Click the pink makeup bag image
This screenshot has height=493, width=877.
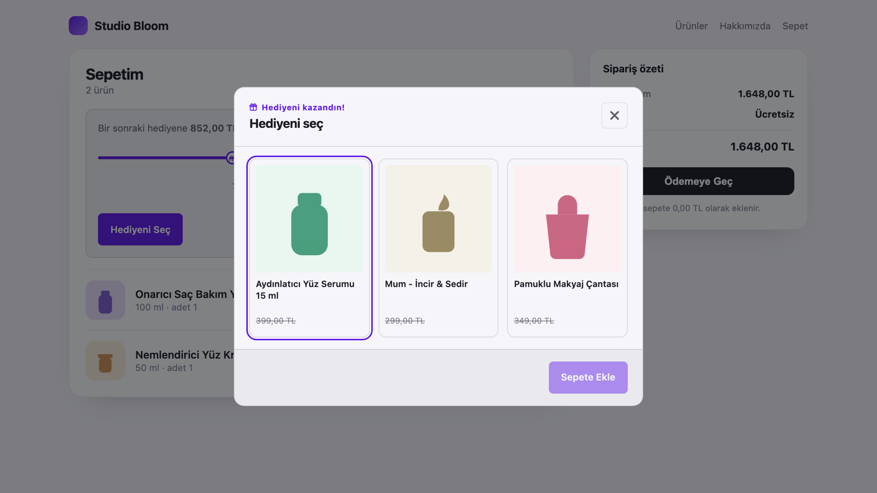pyautogui.click(x=567, y=219)
